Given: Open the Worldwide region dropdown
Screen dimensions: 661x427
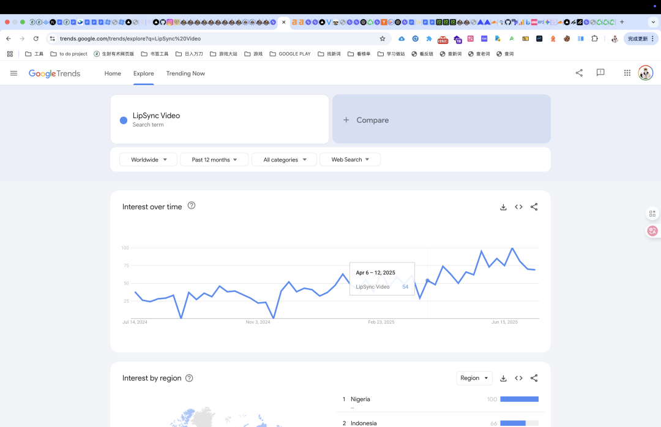Looking at the screenshot, I should 148,160.
